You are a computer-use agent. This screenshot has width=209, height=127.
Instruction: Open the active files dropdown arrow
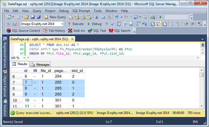tap(202, 39)
